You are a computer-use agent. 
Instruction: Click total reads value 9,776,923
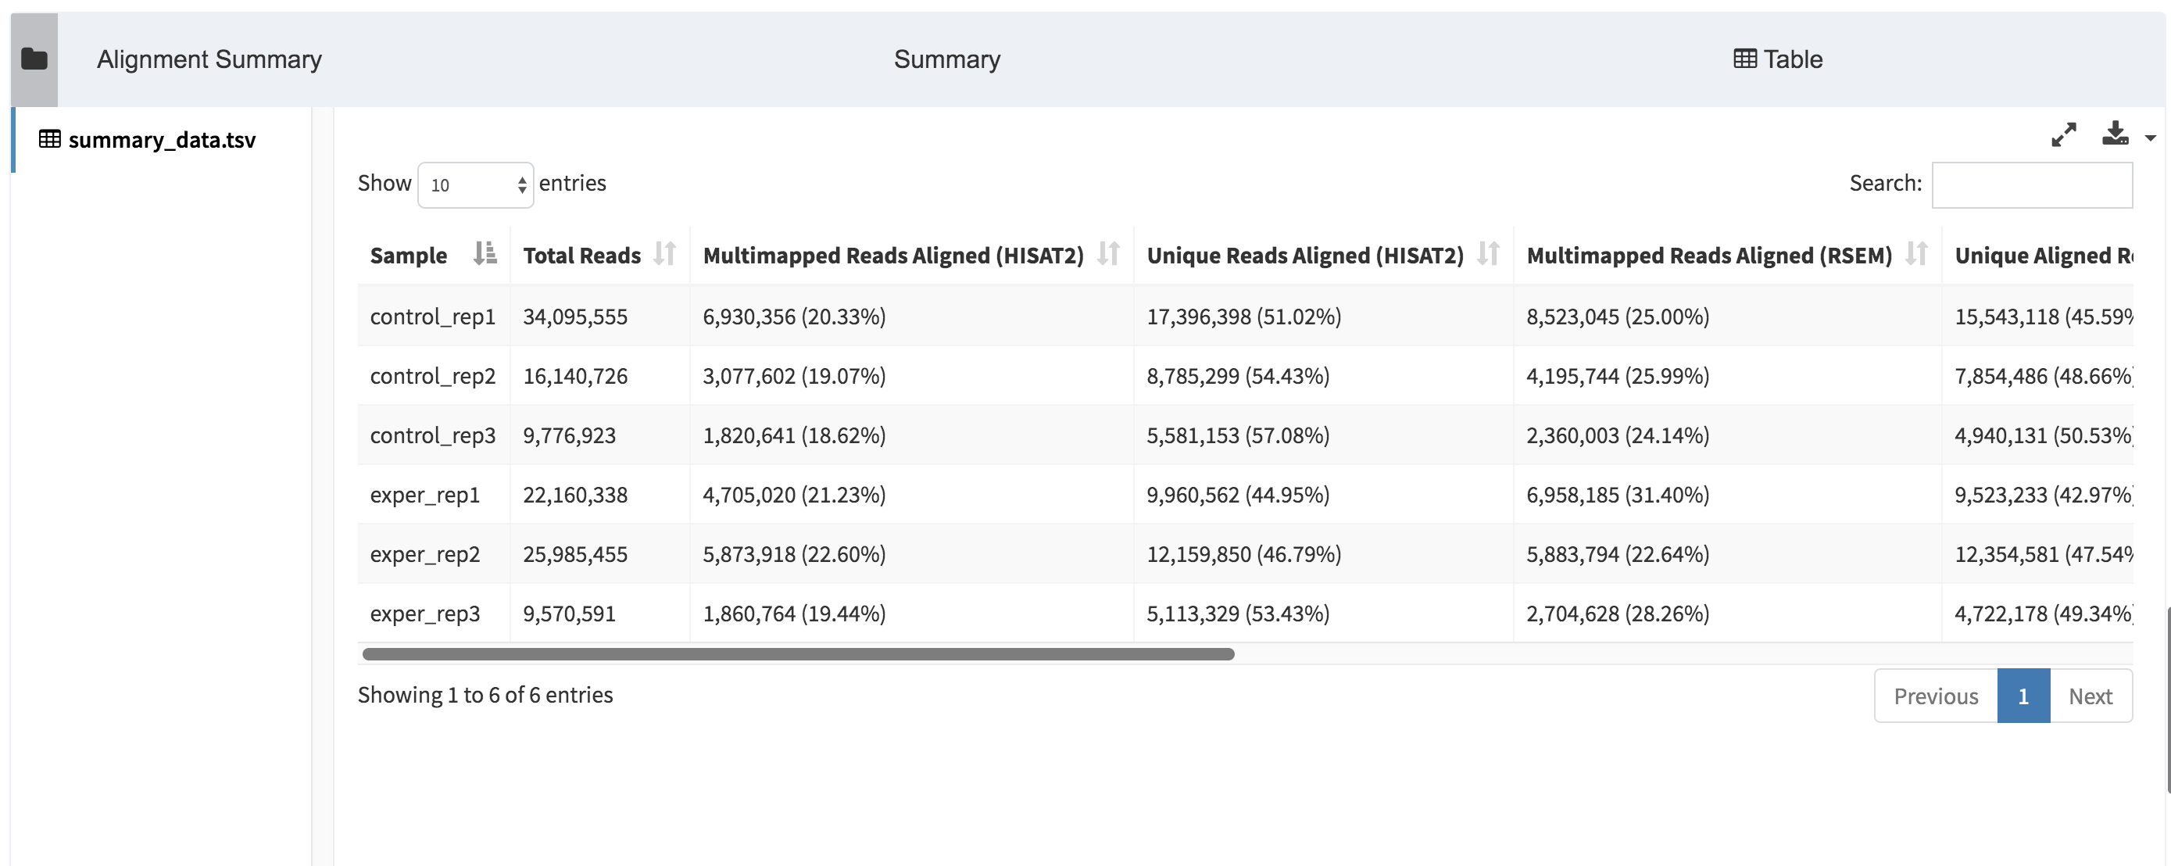pyautogui.click(x=569, y=435)
